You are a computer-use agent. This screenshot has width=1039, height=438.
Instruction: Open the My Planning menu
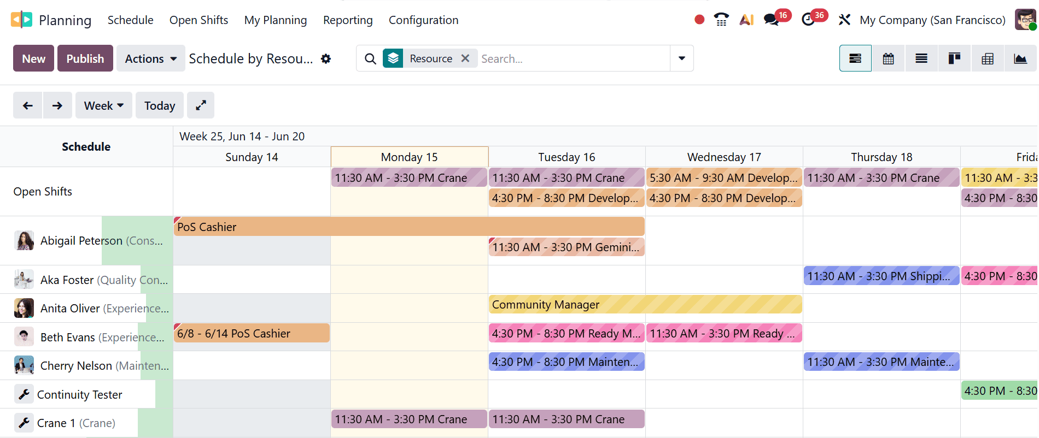pyautogui.click(x=276, y=20)
